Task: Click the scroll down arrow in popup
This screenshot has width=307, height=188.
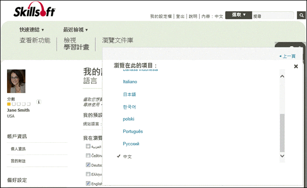Action: coord(282,156)
